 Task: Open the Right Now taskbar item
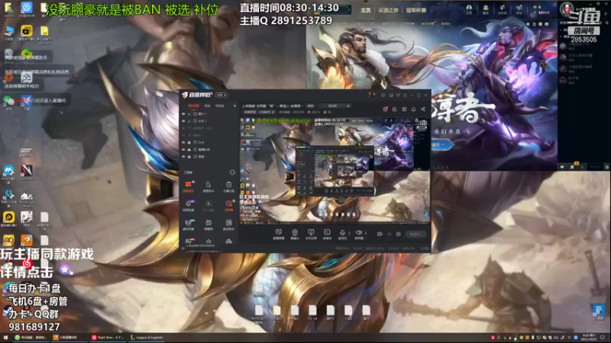pos(108,338)
